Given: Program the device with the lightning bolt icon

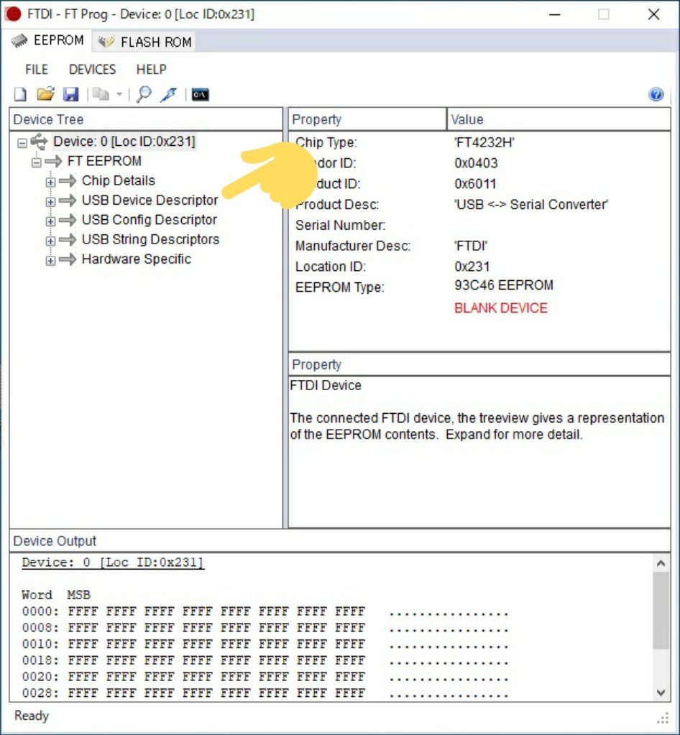Looking at the screenshot, I should tap(167, 94).
